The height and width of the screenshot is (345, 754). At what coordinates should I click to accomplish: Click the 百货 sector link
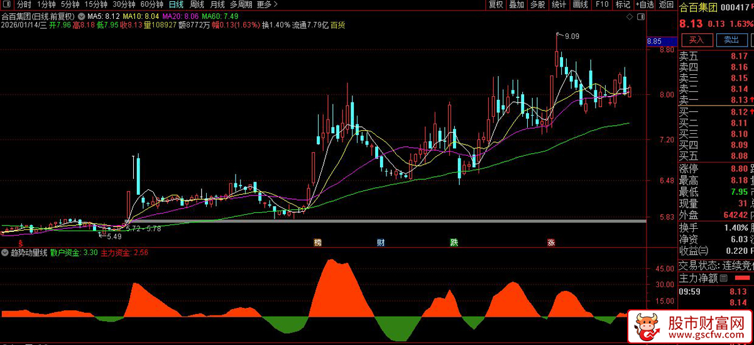(337, 25)
